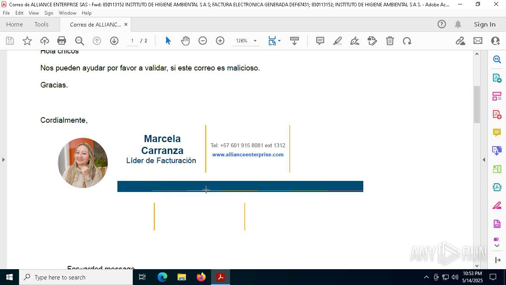The width and height of the screenshot is (506, 285).
Task: Open the www.allianceenterprise.com link
Action: click(248, 154)
